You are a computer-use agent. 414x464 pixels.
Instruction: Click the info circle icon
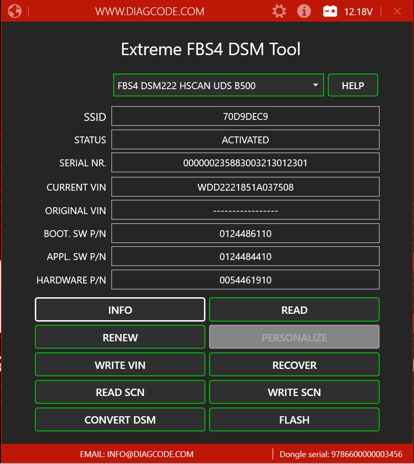click(304, 11)
